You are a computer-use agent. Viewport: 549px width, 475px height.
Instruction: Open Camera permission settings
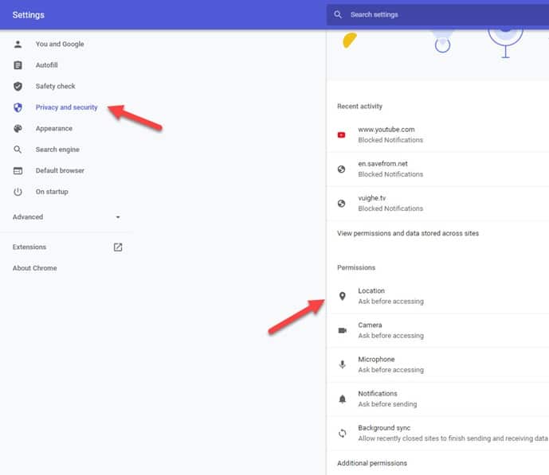(x=437, y=330)
